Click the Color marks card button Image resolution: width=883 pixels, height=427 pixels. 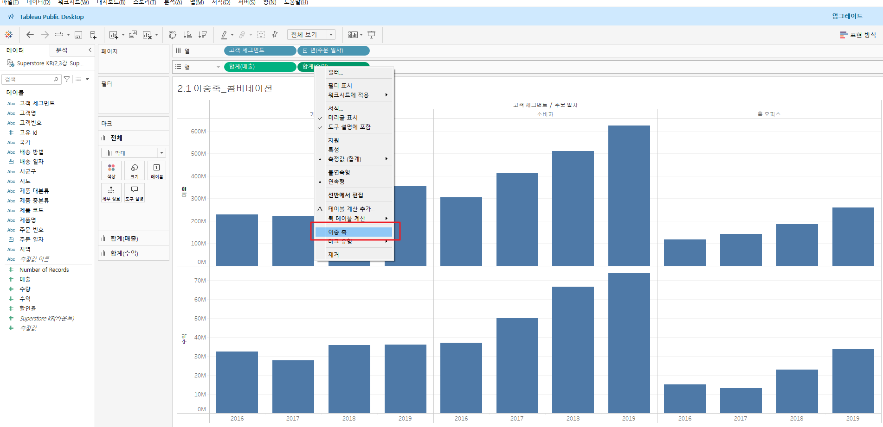(111, 170)
